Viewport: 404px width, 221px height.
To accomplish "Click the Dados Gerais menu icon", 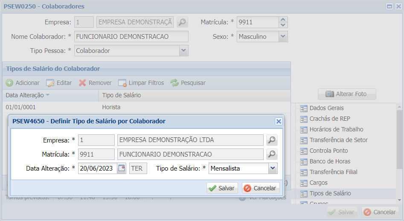I will 304,108.
